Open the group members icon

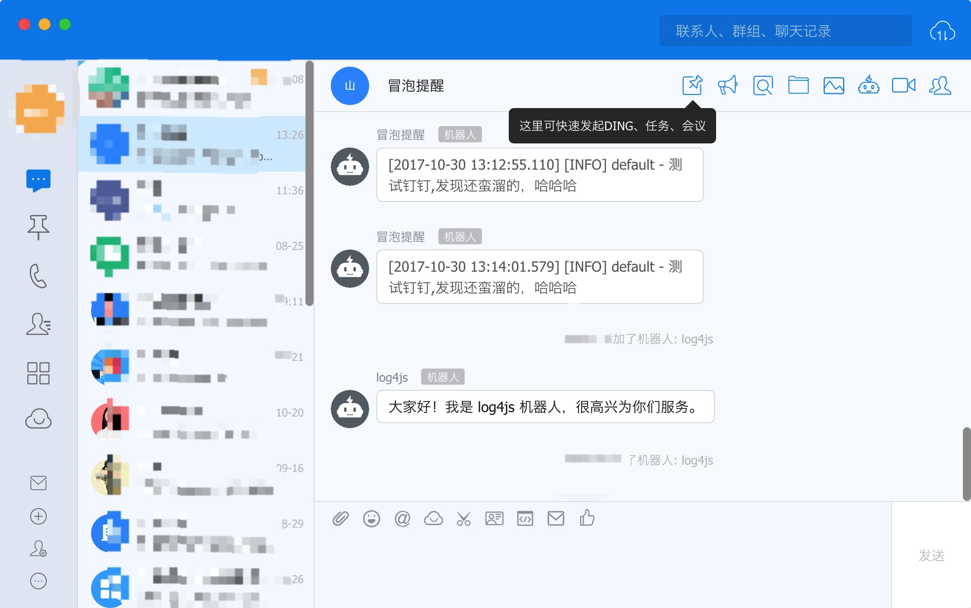pos(940,85)
